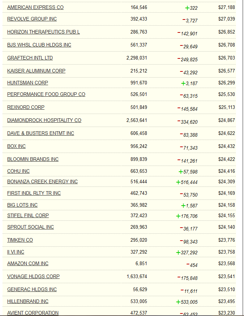Image resolution: width=244 pixels, height=316 pixels.
Task: Click share count 164,546 for American Express
Action: point(139,8)
